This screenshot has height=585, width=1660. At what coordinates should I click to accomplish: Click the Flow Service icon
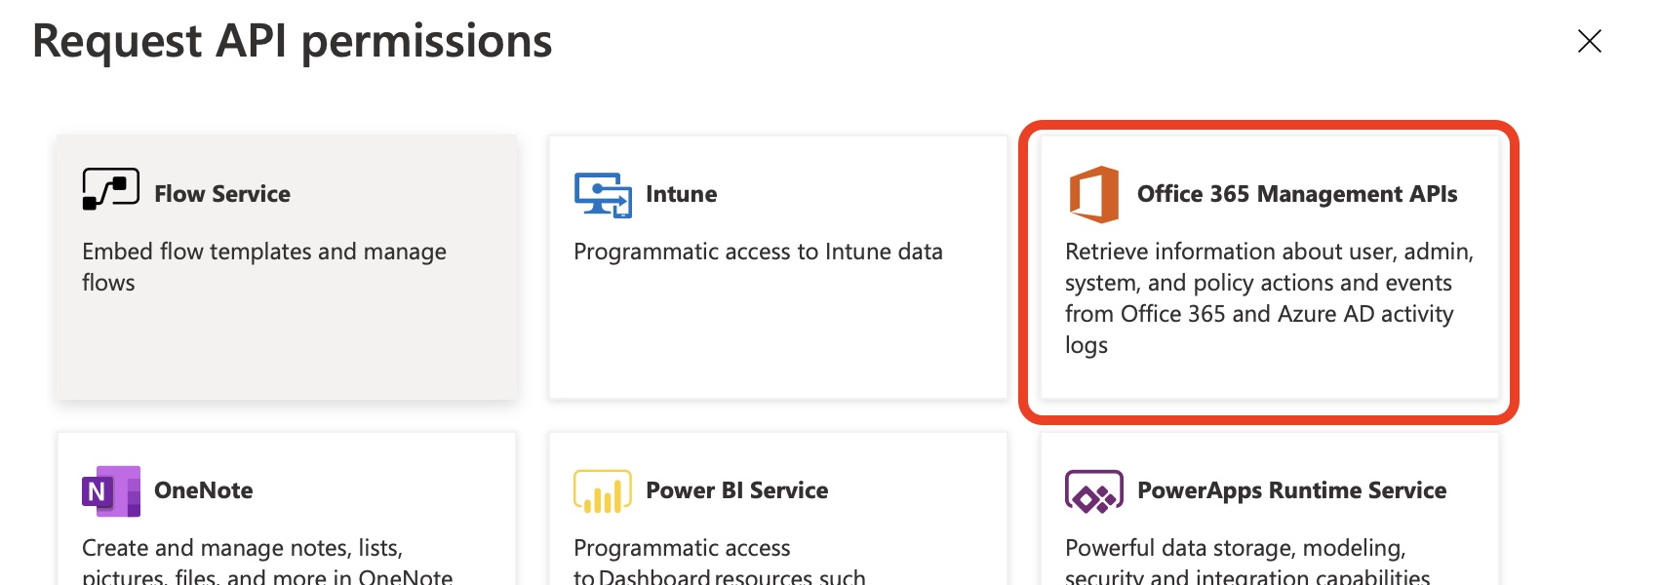coord(110,189)
